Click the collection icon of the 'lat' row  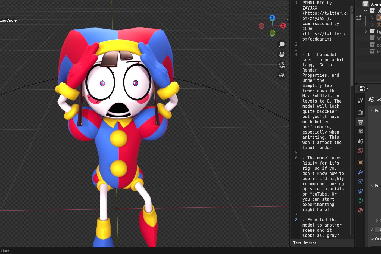pyautogui.click(x=372, y=52)
